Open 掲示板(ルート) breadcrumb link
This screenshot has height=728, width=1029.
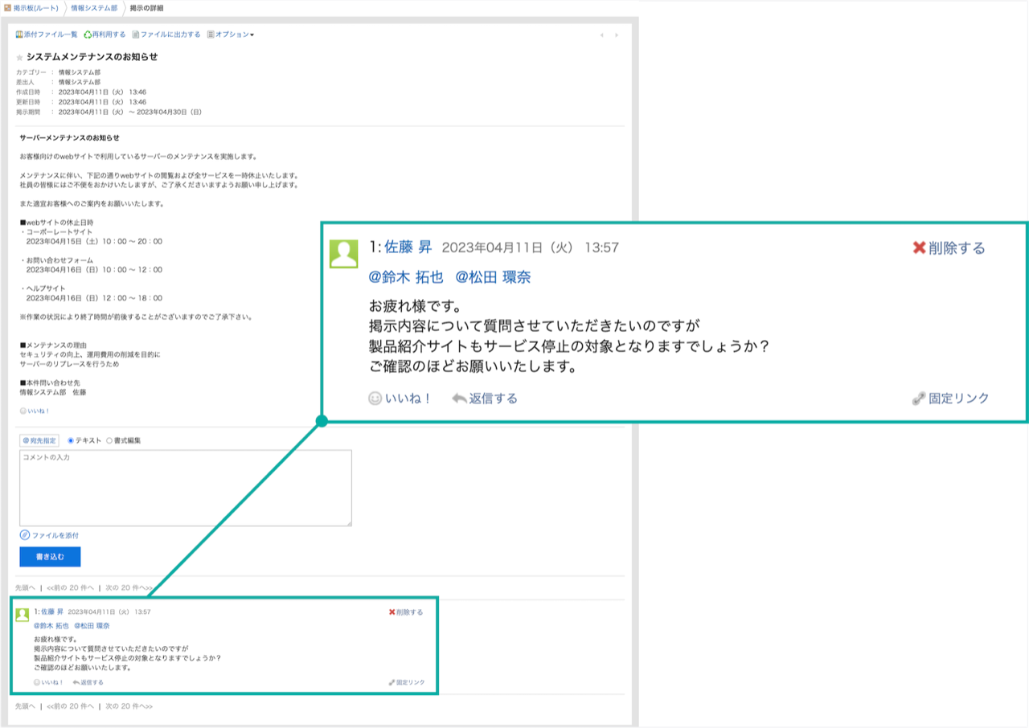[35, 7]
